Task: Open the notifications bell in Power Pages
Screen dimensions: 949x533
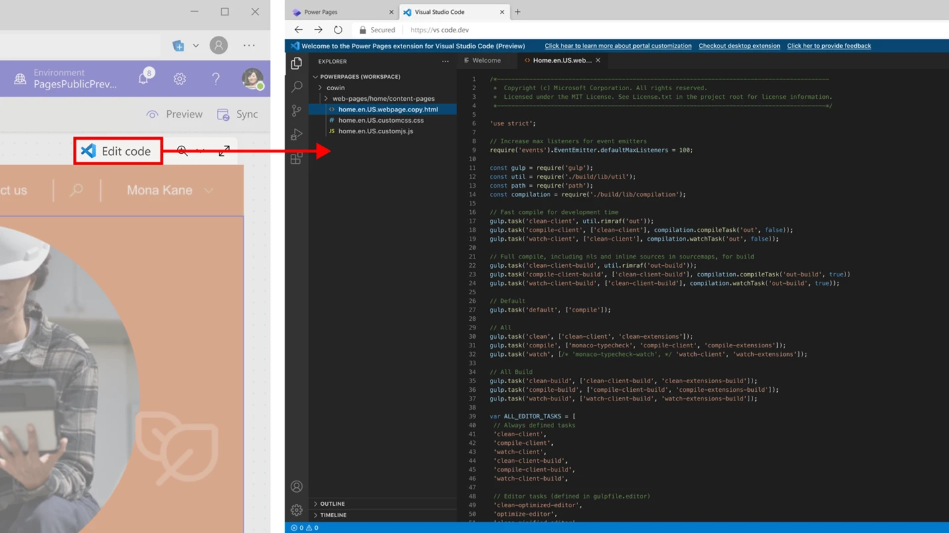Action: pos(142,78)
